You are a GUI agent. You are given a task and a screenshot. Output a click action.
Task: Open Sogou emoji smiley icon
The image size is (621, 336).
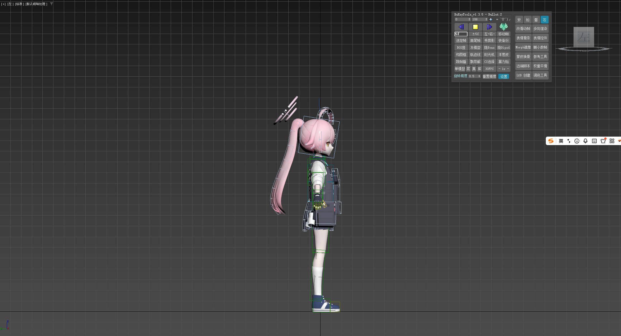click(577, 141)
